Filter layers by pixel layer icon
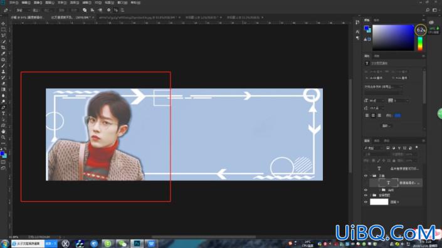Viewport: 442px width, 248px height. point(388,148)
